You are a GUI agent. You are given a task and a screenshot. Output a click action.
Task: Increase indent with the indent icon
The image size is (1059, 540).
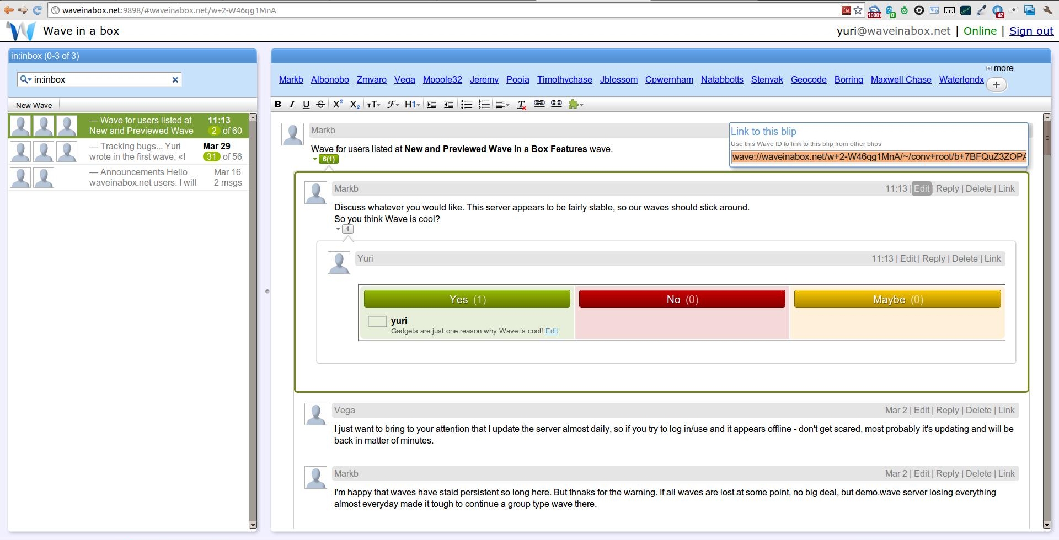[x=431, y=104]
